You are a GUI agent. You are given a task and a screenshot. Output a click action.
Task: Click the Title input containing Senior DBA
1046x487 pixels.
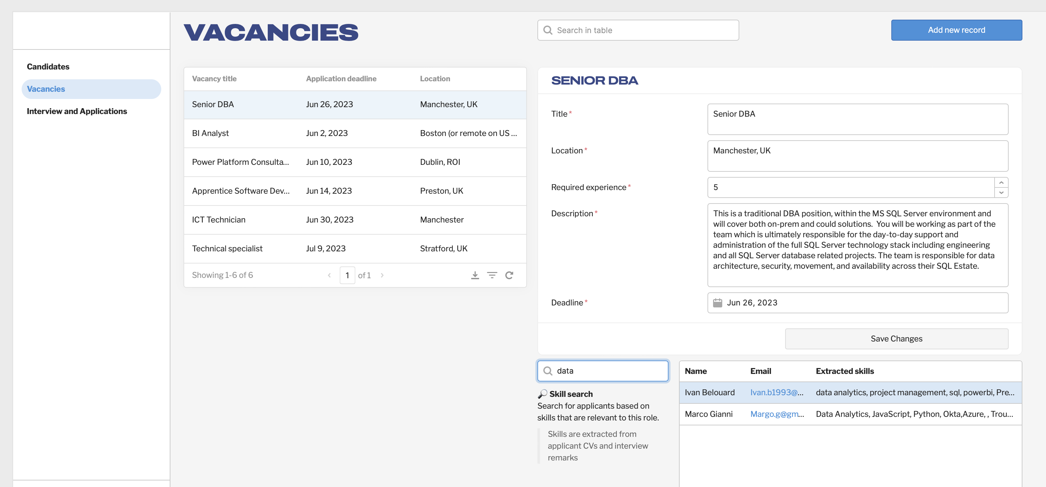click(857, 119)
